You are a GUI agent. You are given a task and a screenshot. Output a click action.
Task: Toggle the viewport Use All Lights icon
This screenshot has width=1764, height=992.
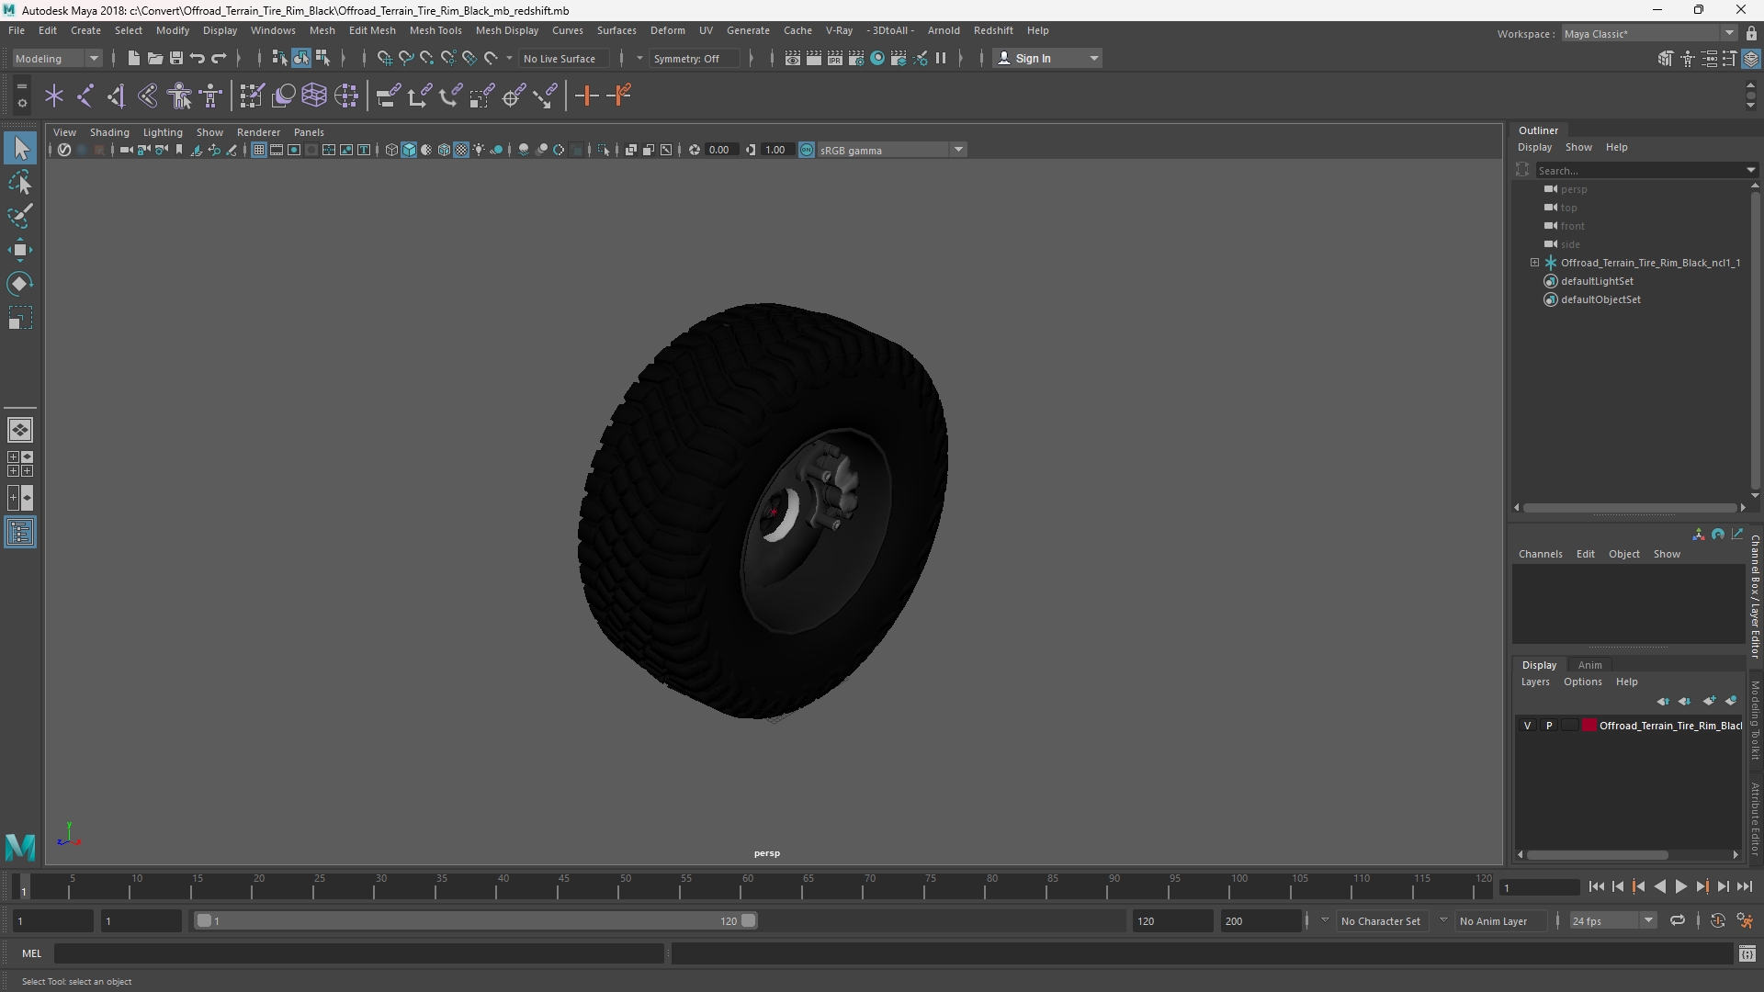pos(479,150)
